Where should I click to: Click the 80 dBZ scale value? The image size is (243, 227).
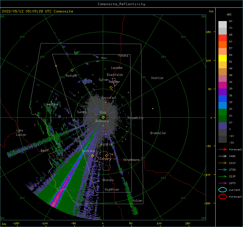pos(231,21)
